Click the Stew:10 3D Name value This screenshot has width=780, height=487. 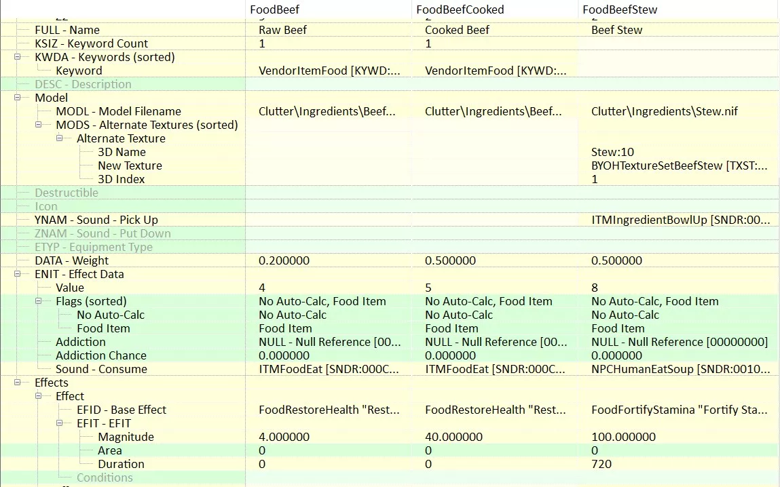(612, 152)
